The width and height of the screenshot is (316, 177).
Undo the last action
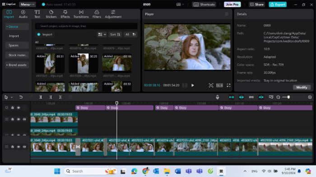coord(21,97)
